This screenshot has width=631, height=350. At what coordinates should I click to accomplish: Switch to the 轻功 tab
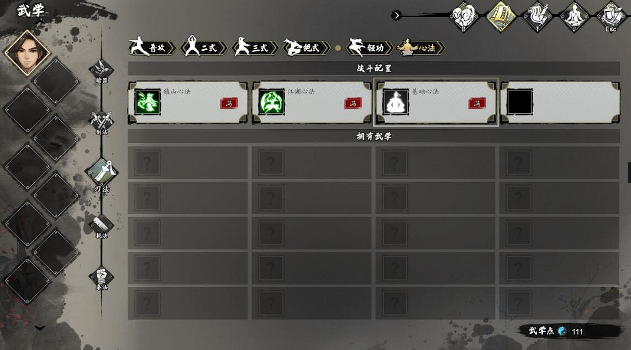tap(370, 47)
